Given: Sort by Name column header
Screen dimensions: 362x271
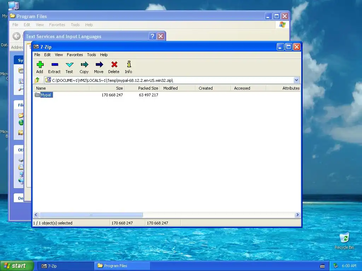Looking at the screenshot, I should click(x=62, y=88).
